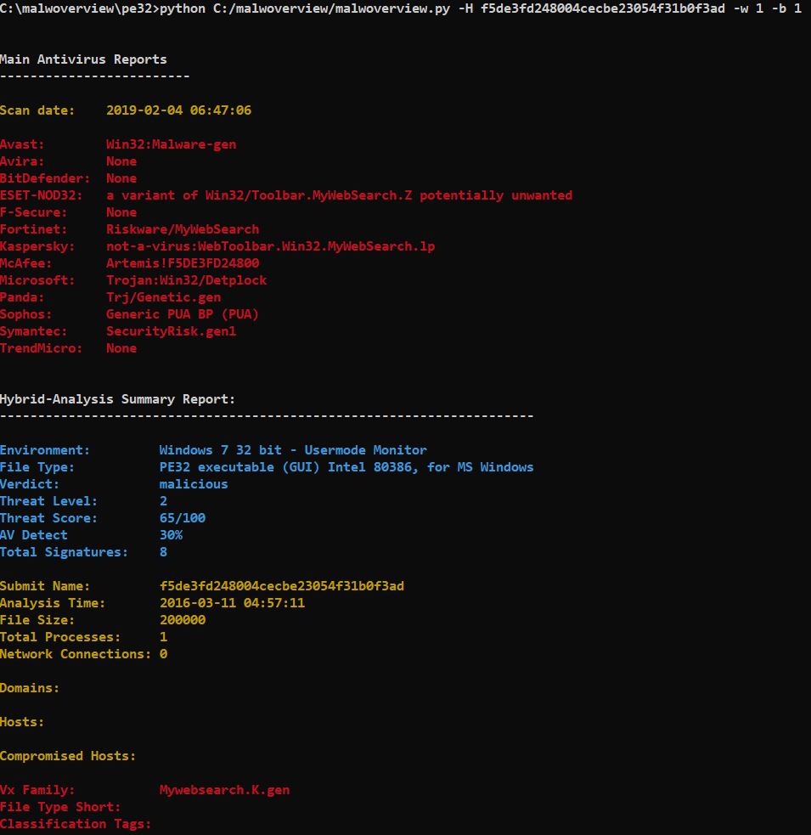Click Avast result Win32:Malware-gen
Viewport: 811px width, 835px height.
(171, 144)
